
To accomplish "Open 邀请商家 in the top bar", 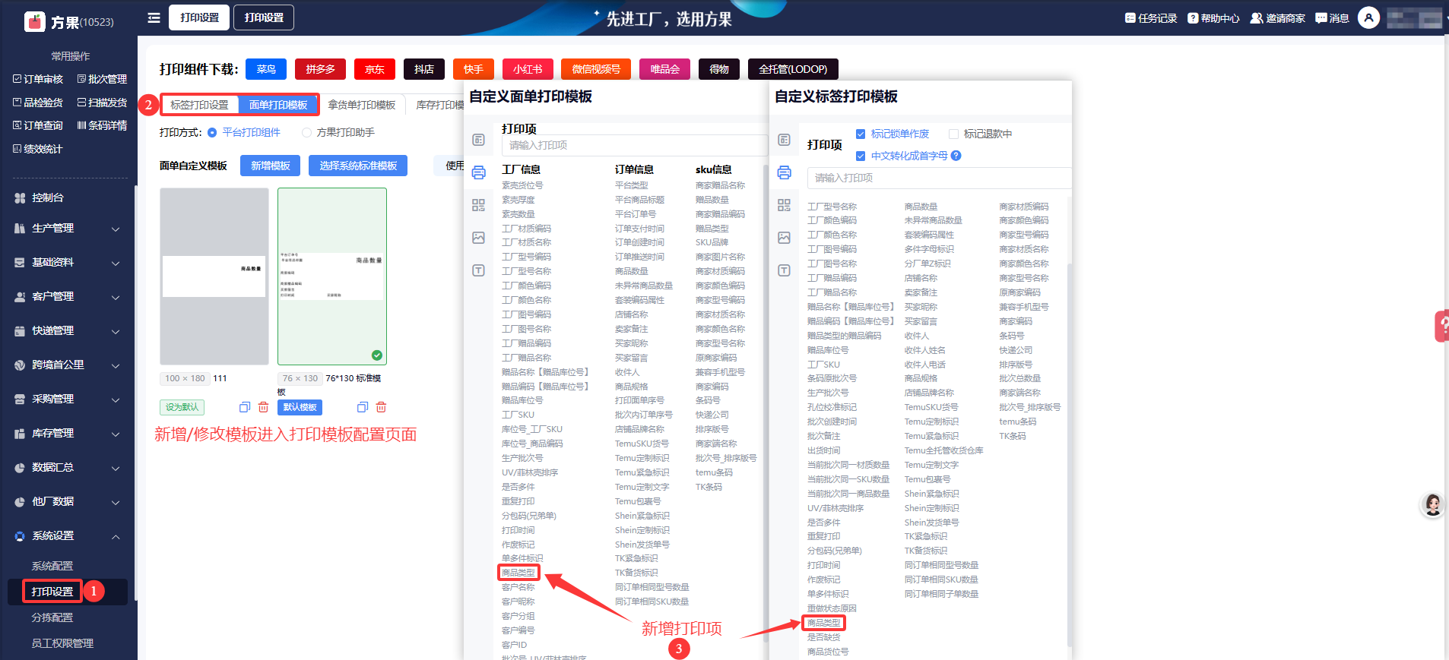I will (x=1277, y=18).
